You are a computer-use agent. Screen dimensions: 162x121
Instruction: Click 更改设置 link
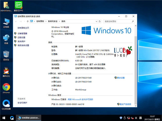pyautogui.click(x=121, y=78)
